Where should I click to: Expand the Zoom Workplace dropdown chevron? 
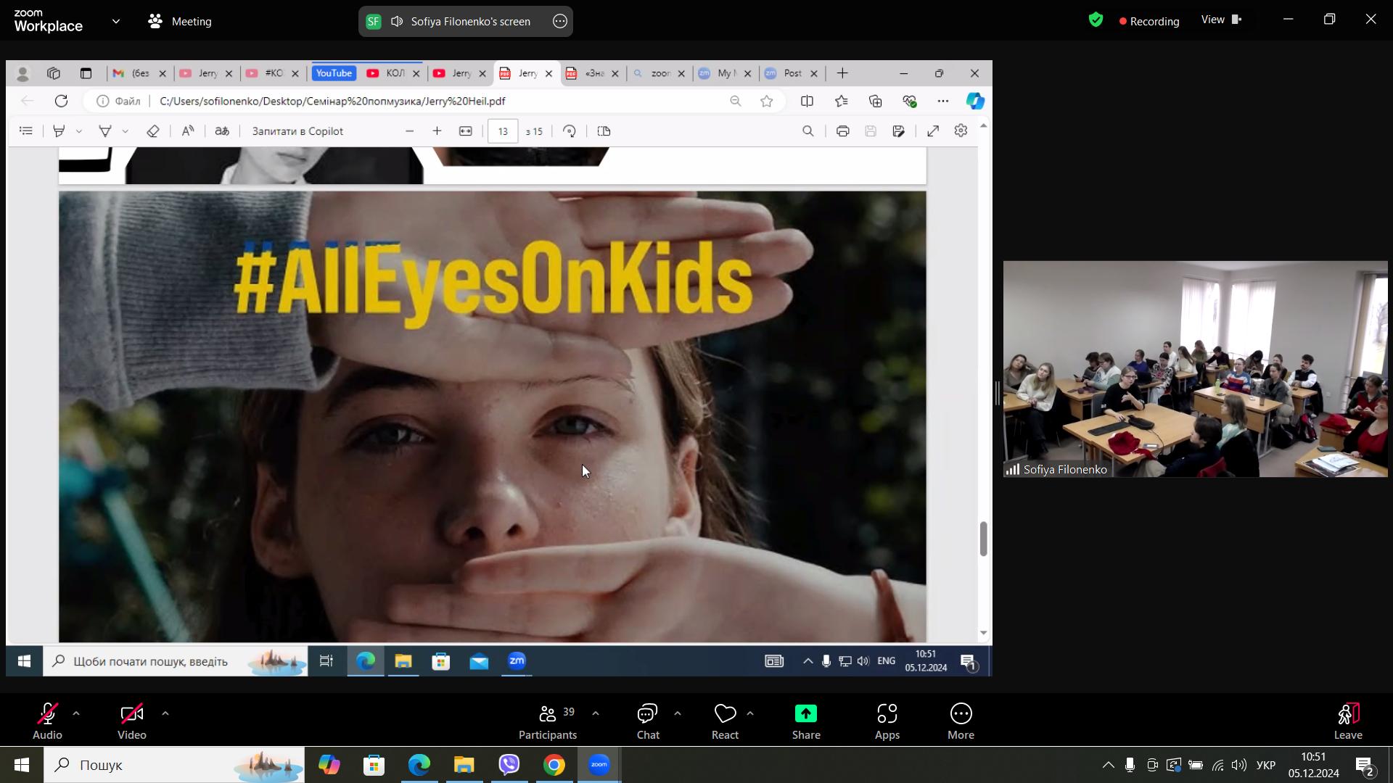click(116, 21)
